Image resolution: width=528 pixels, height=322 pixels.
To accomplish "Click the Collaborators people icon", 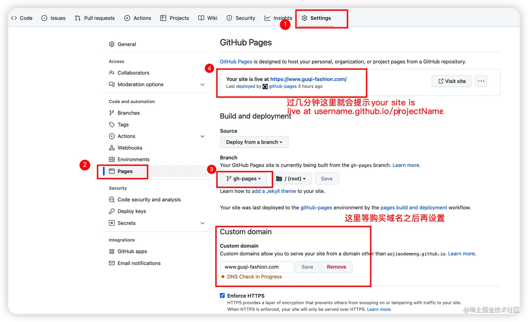I will pyautogui.click(x=112, y=73).
